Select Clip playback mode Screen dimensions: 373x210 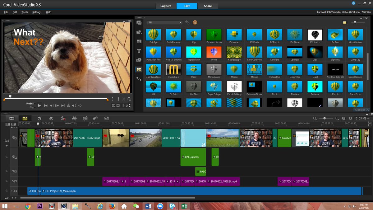click(31, 107)
